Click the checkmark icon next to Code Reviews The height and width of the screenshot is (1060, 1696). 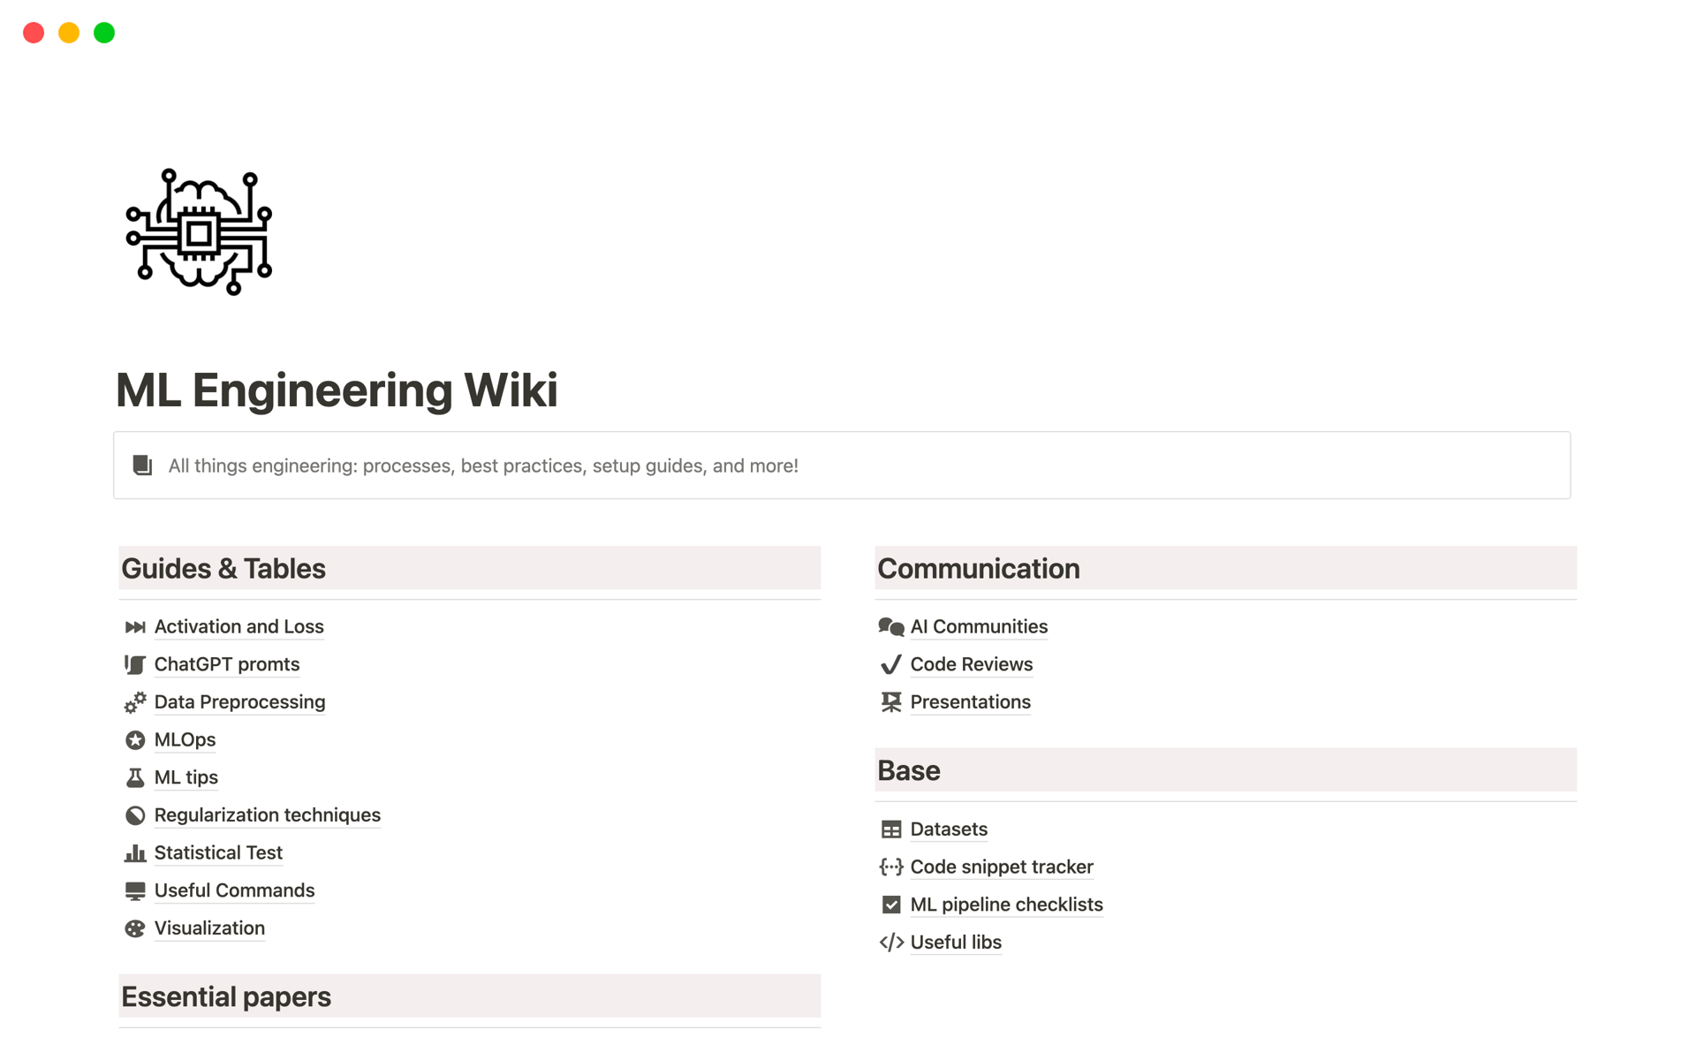[x=890, y=664]
